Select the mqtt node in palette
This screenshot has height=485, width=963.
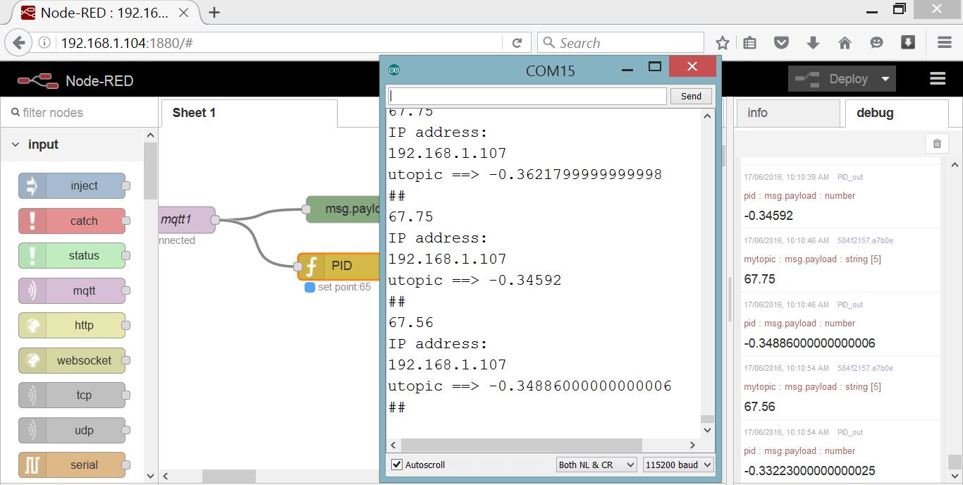(72, 290)
